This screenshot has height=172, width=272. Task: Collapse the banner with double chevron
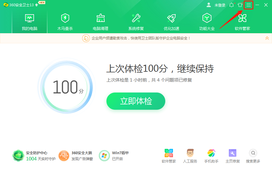click(x=267, y=38)
